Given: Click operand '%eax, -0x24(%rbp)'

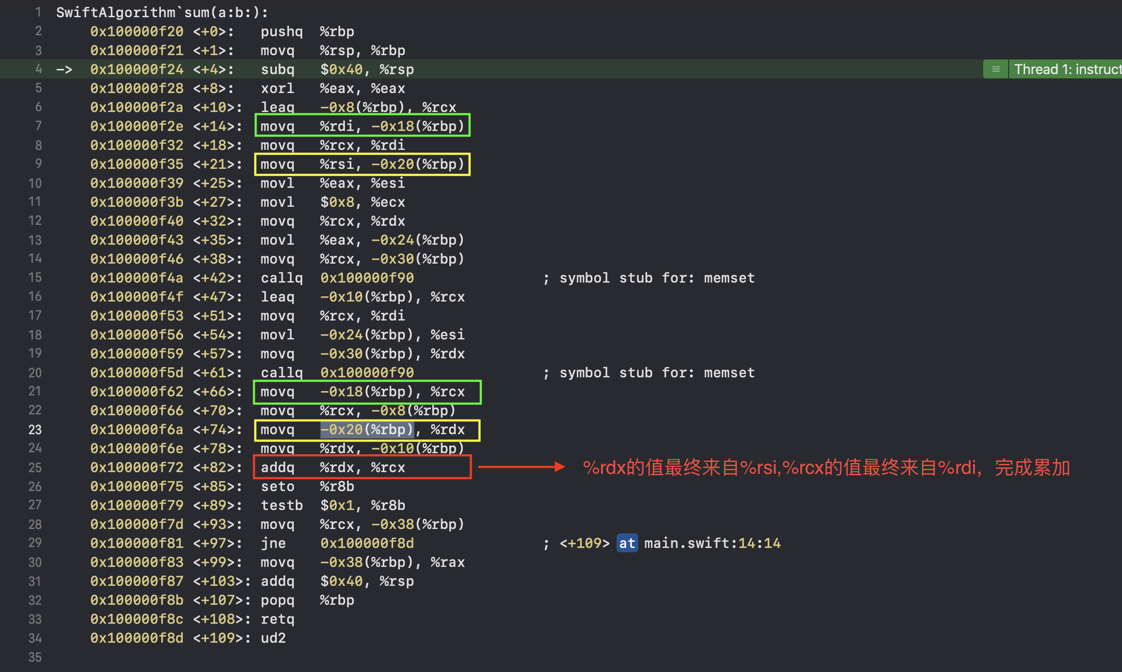Looking at the screenshot, I should tap(392, 240).
